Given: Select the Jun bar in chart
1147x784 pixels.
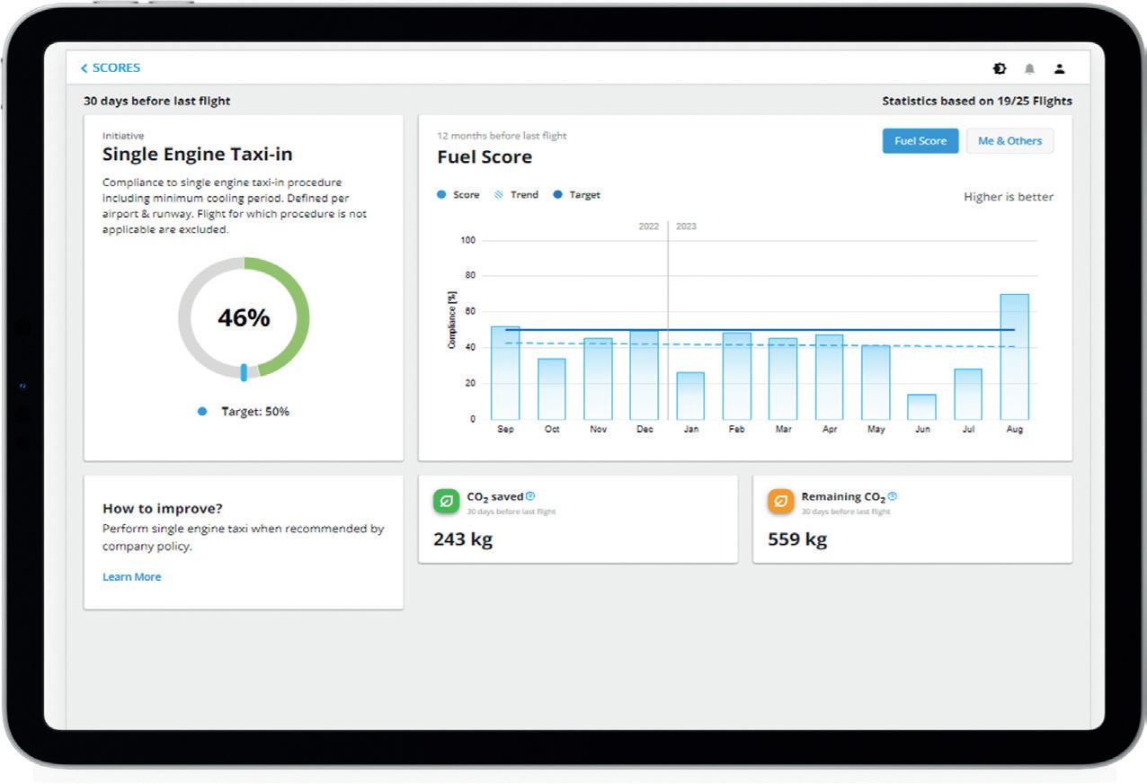Looking at the screenshot, I should point(921,407).
